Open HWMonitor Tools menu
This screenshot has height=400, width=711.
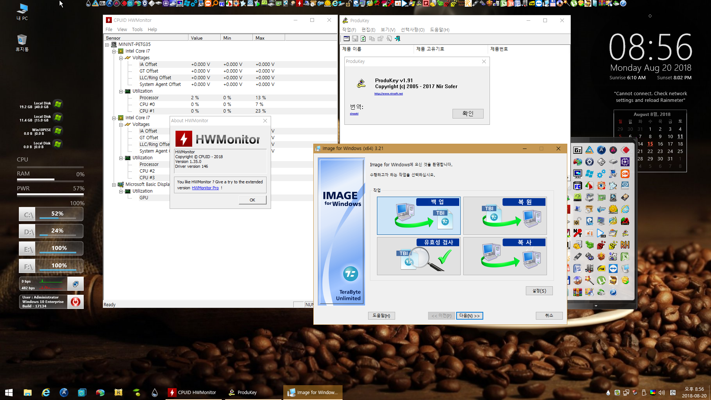pyautogui.click(x=137, y=30)
